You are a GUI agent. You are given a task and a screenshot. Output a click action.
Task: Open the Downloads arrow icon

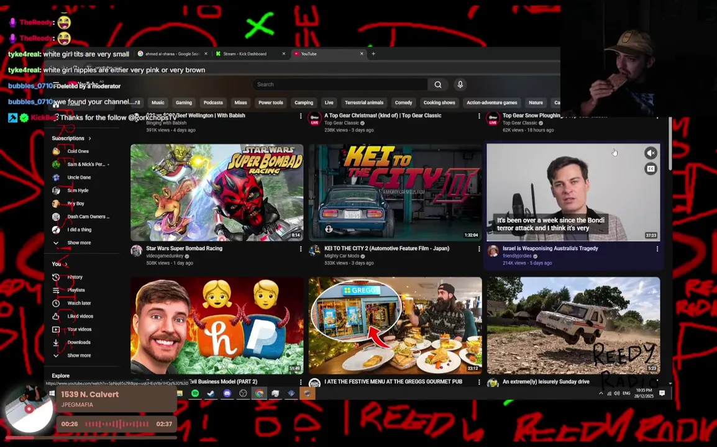pyautogui.click(x=56, y=342)
